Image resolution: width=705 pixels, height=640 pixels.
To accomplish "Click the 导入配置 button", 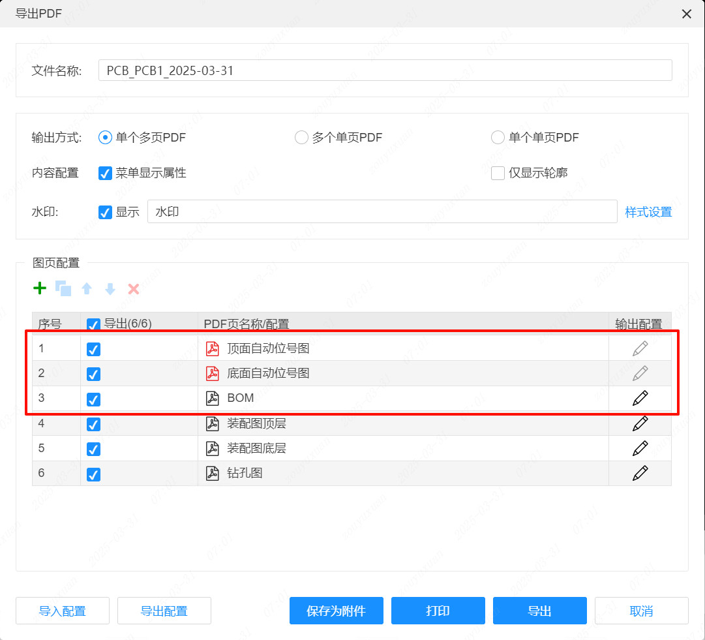I will tap(62, 611).
